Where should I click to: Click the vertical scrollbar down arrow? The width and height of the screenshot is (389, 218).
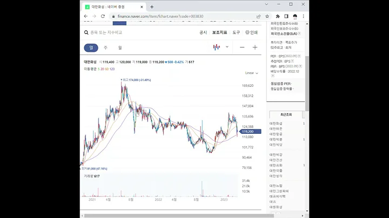click(x=307, y=211)
